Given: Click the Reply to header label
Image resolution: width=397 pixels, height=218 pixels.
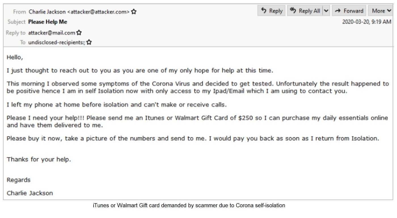Looking at the screenshot, I should click(x=16, y=33).
